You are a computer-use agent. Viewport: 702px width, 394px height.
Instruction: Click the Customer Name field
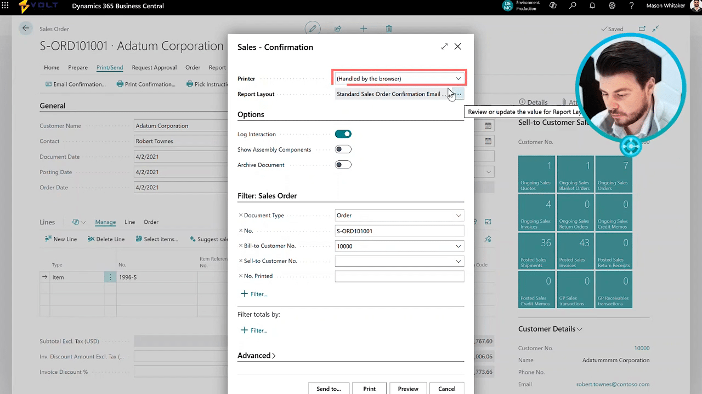tap(181, 126)
